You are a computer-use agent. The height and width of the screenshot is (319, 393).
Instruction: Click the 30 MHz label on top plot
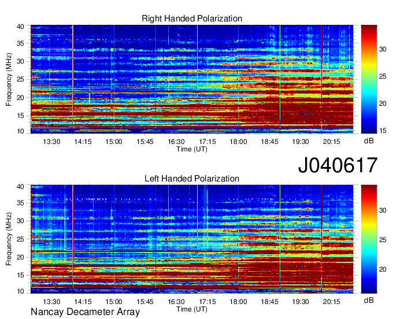coord(20,62)
